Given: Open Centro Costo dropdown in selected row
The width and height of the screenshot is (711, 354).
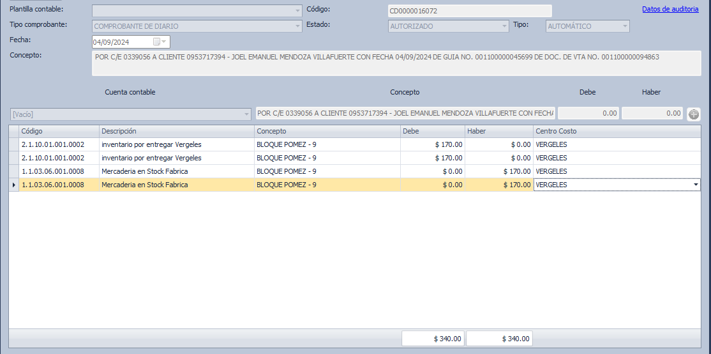Looking at the screenshot, I should pos(696,185).
